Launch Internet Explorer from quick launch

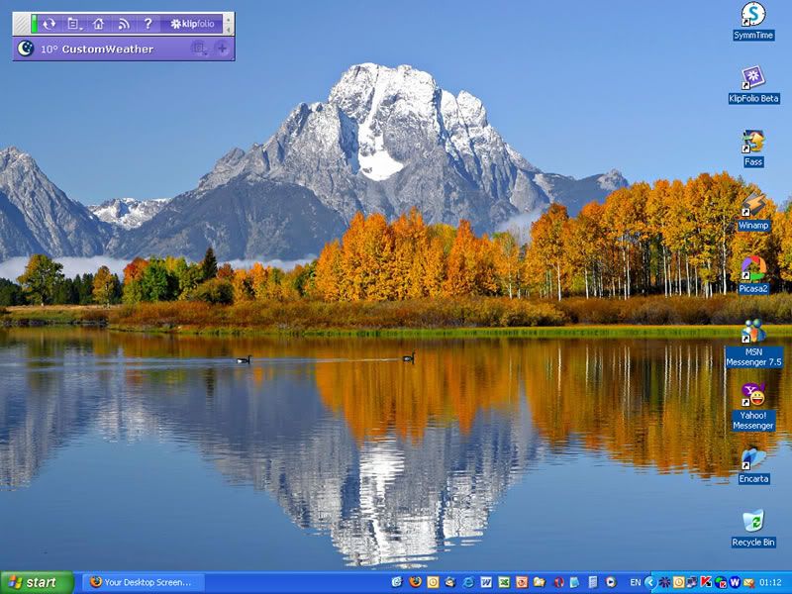467,582
